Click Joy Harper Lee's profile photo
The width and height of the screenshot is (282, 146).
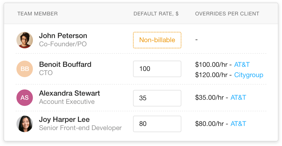[25, 124]
